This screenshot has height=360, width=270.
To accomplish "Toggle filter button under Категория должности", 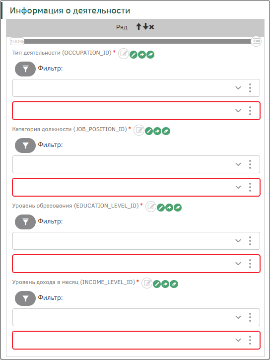I will click(25, 145).
